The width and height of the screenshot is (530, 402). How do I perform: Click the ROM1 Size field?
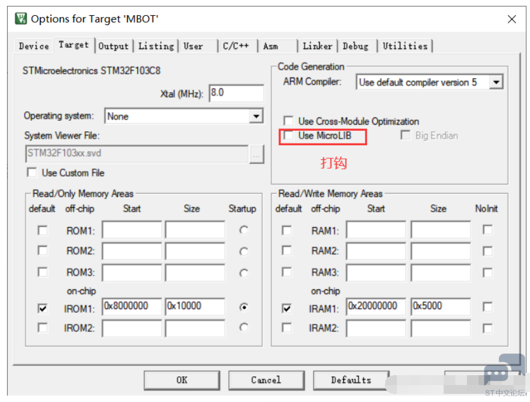pos(195,230)
